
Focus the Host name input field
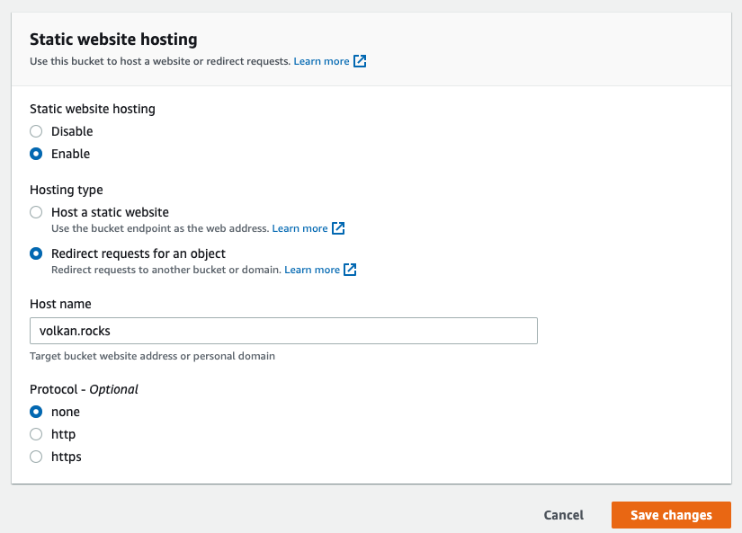[283, 331]
